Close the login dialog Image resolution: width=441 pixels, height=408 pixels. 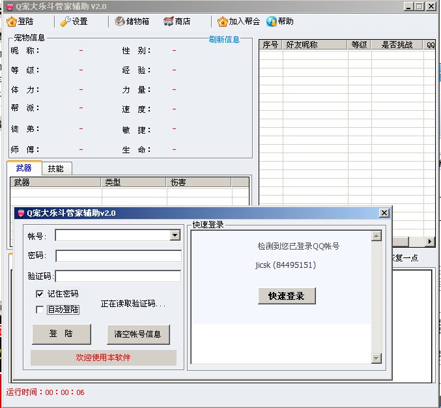(x=384, y=213)
